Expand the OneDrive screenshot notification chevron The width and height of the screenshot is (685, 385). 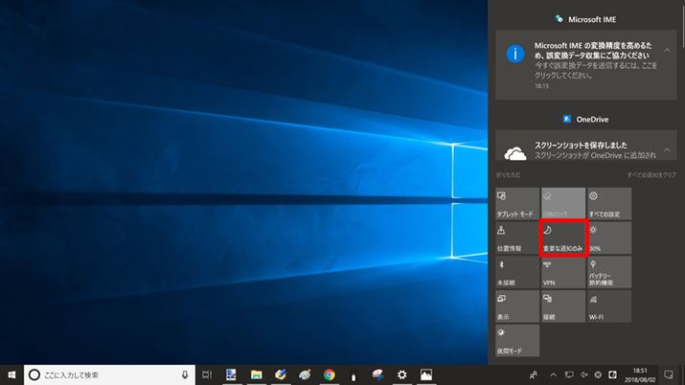[667, 152]
